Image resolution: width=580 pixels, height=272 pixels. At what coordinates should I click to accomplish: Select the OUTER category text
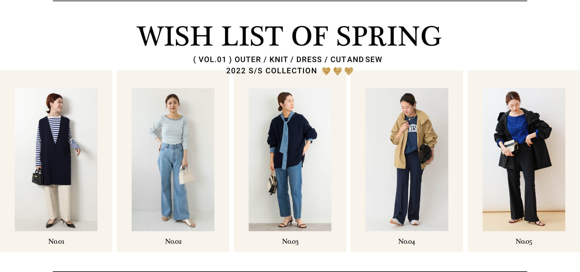pos(248,59)
